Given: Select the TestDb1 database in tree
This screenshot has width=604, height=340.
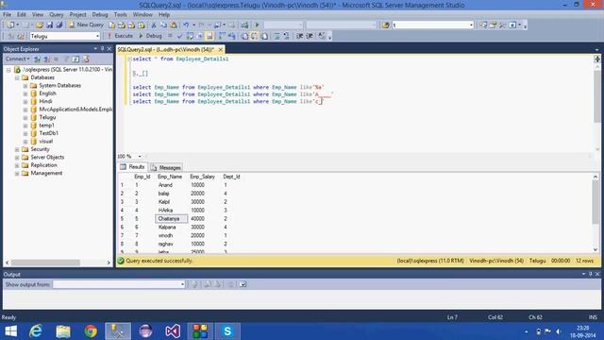Looking at the screenshot, I should click(x=48, y=133).
